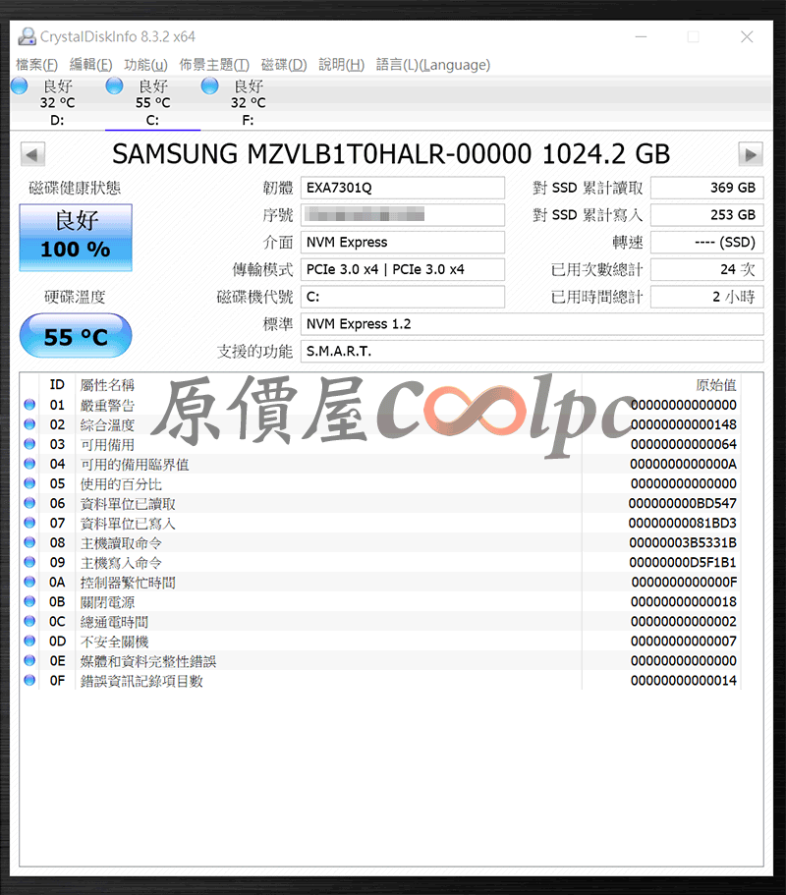Image resolution: width=786 pixels, height=895 pixels.
Task: Click status dot for attribute 03 可用備用
Action: coord(29,444)
